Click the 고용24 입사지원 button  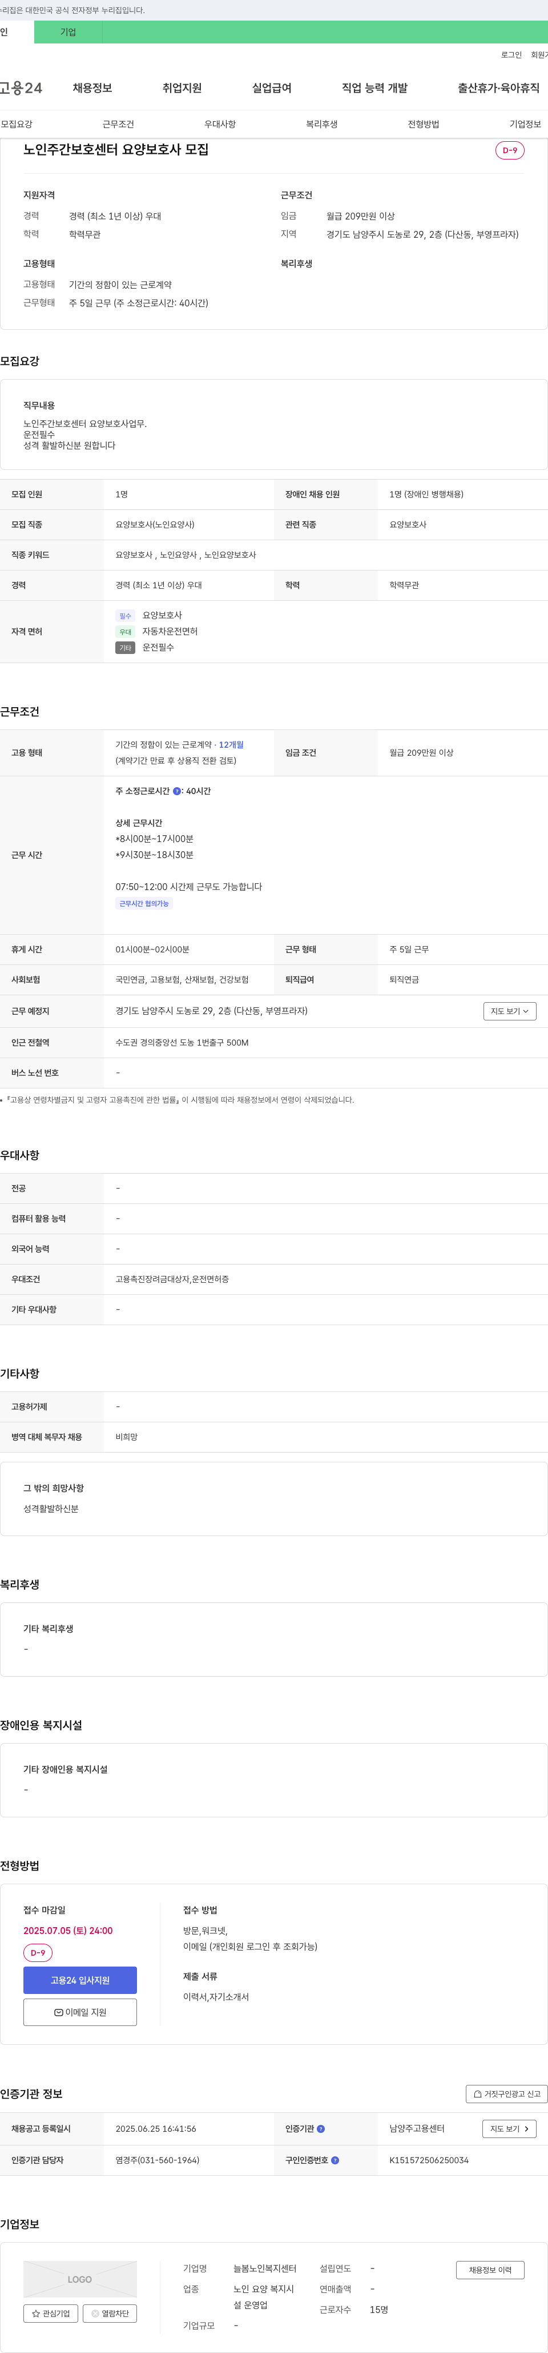(80, 1979)
